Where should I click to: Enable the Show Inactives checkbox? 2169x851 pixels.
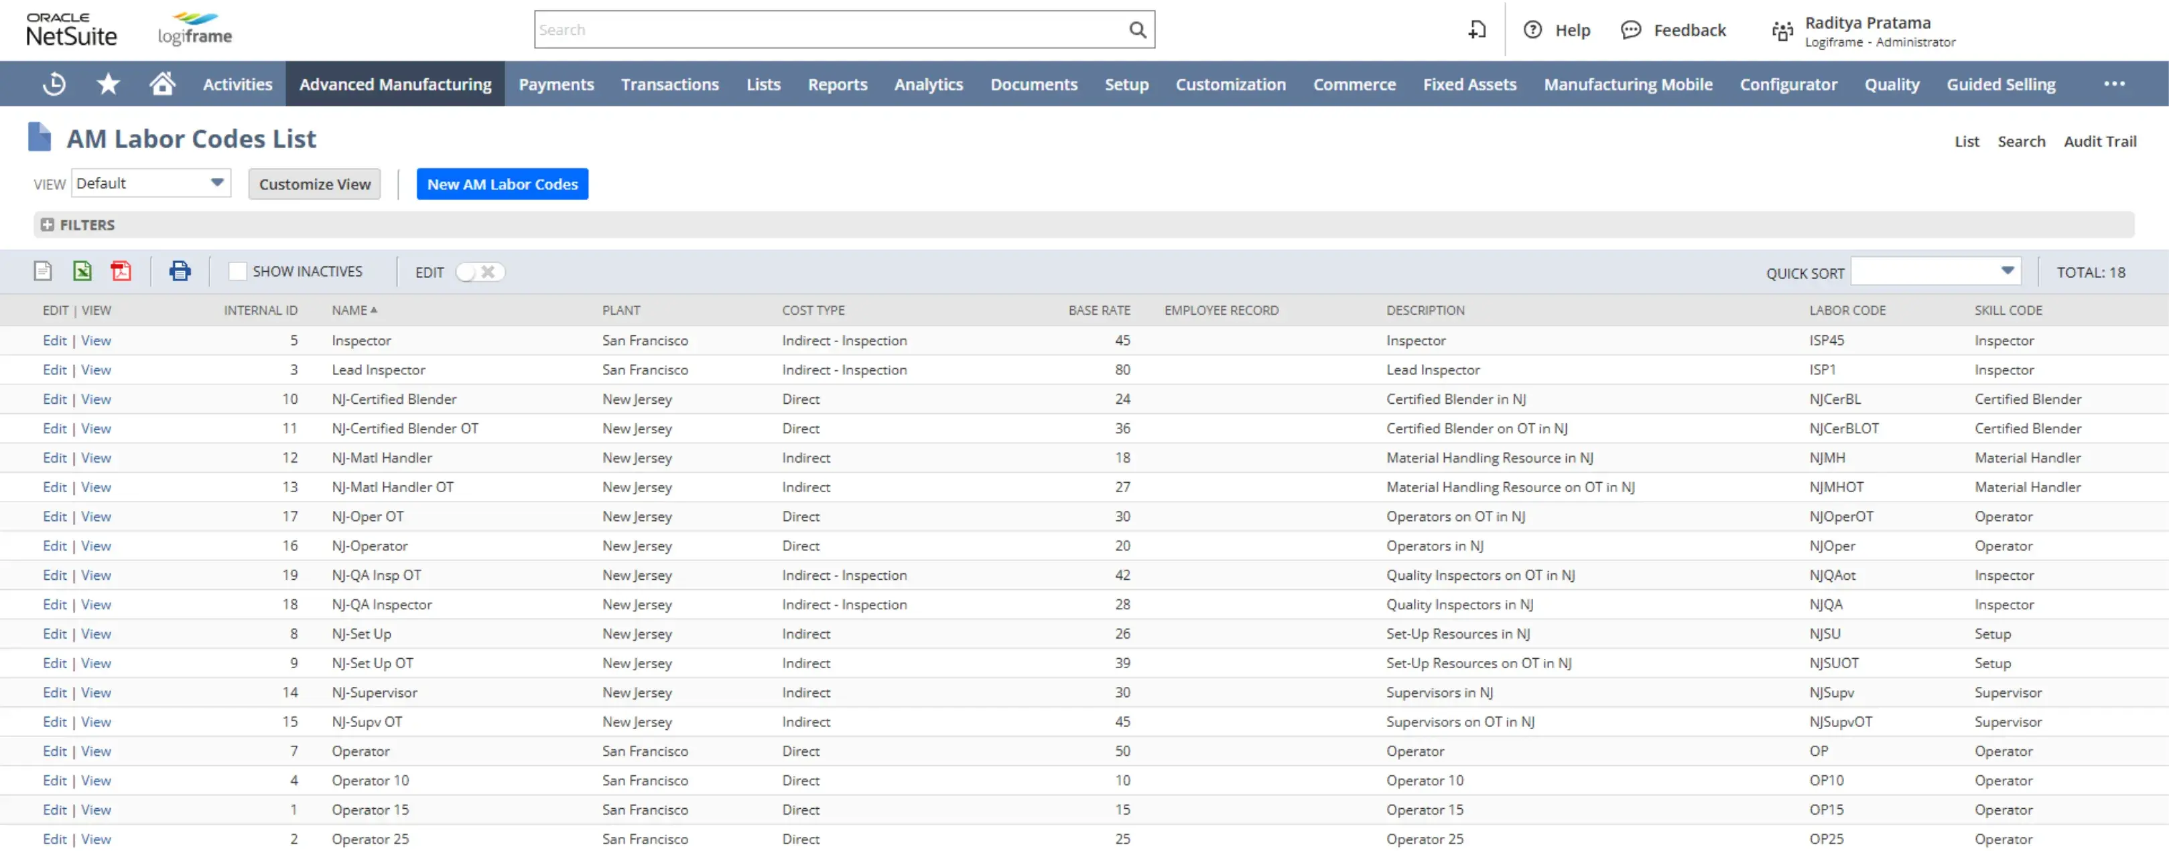[237, 272]
